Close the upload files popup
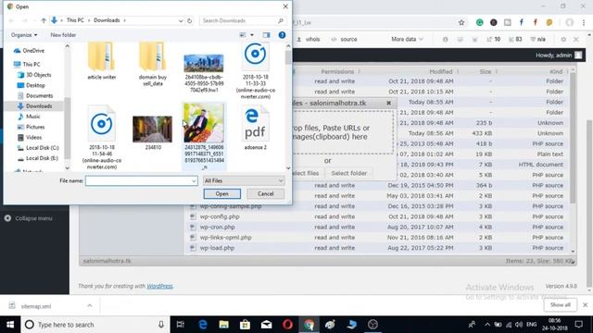593x333 pixels. (x=389, y=103)
